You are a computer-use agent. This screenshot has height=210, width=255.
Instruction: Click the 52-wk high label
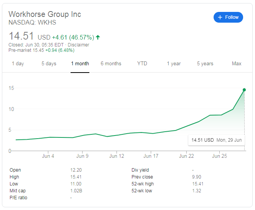(x=143, y=184)
